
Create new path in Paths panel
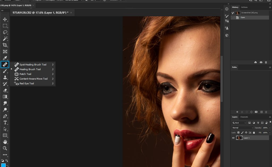261,112
